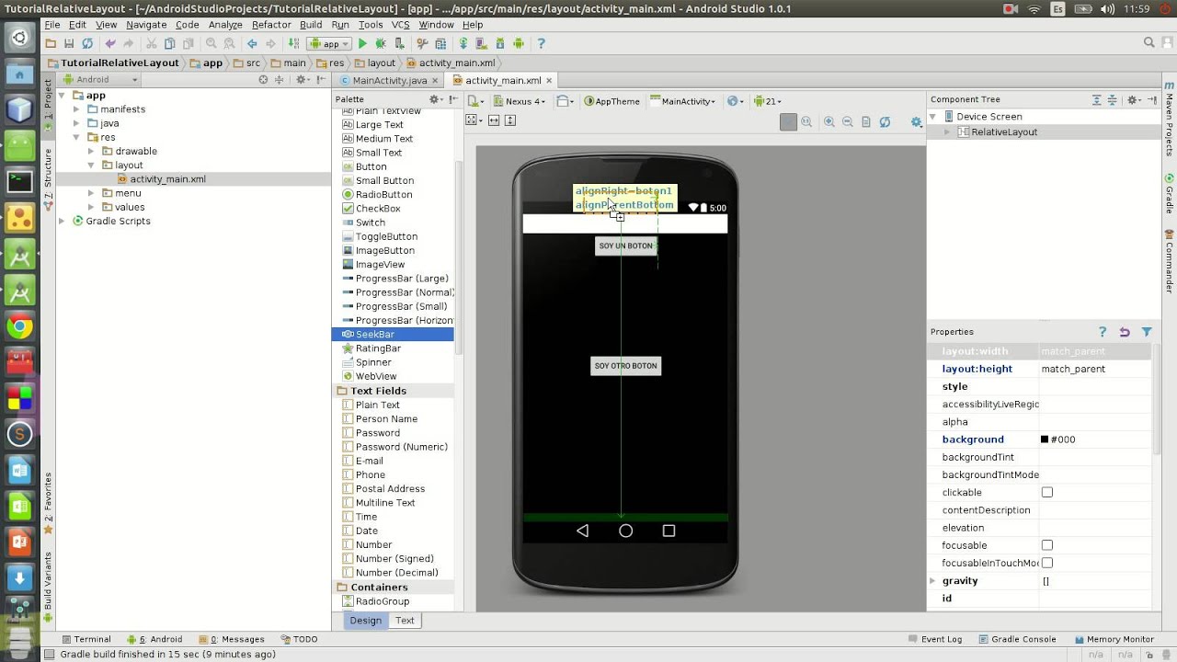1177x662 pixels.
Task: Open the Project view mode dropdown showing Android
Action: pos(101,80)
